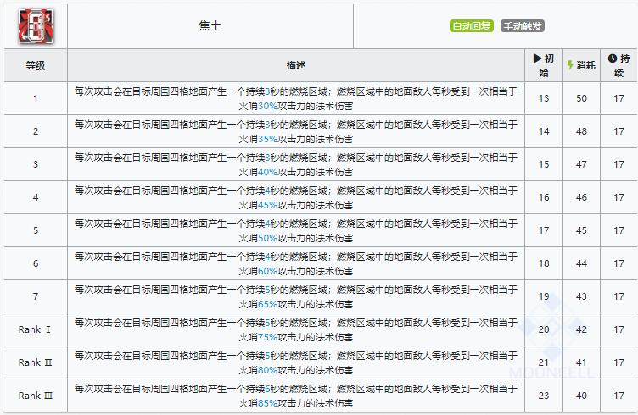Viewport: 638px width, 415px height.
Task: Click the play icon beside 初始
Action: (537, 58)
